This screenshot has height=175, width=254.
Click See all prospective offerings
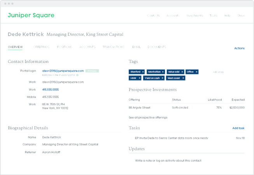(x=148, y=117)
